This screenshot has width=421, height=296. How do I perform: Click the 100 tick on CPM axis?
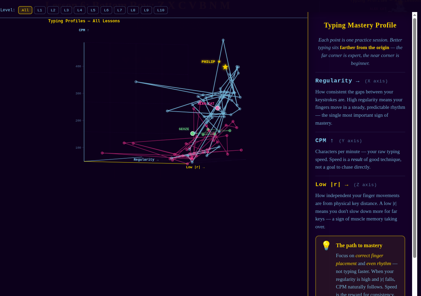78,148
